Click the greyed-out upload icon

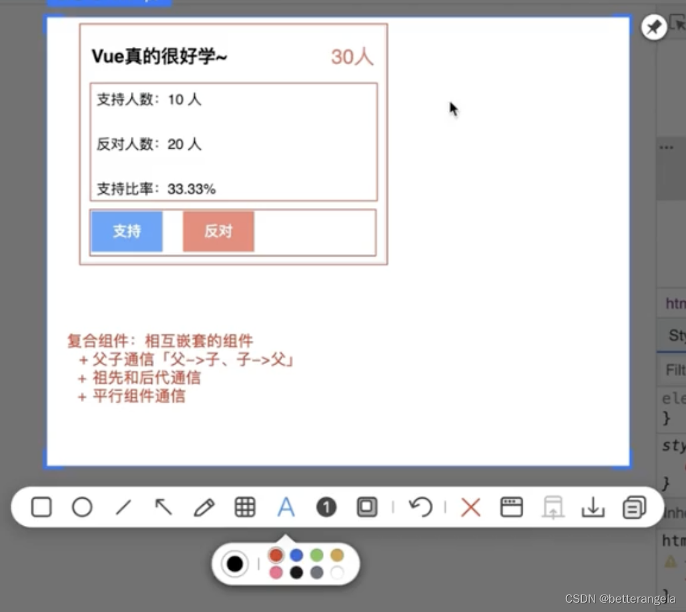[553, 507]
